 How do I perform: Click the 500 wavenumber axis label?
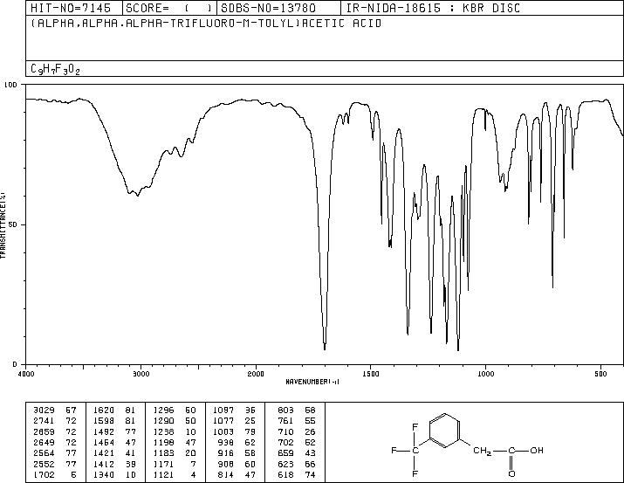tap(600, 374)
